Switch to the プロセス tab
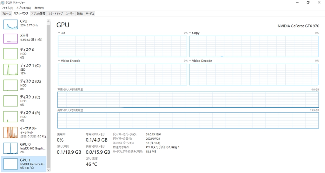The height and width of the screenshot is (173, 325). coord(6,14)
